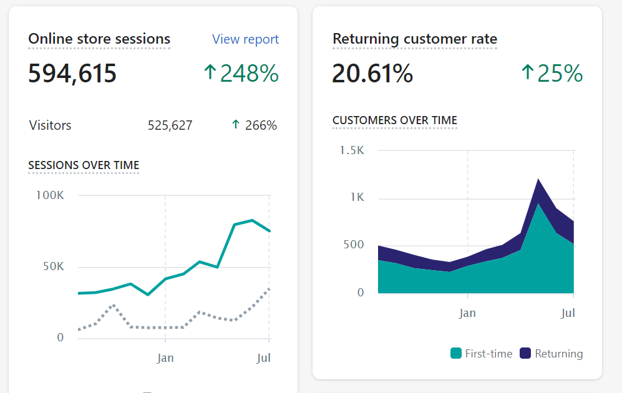Toggle the Returning legend swatch
This screenshot has width=622, height=393.
(525, 353)
